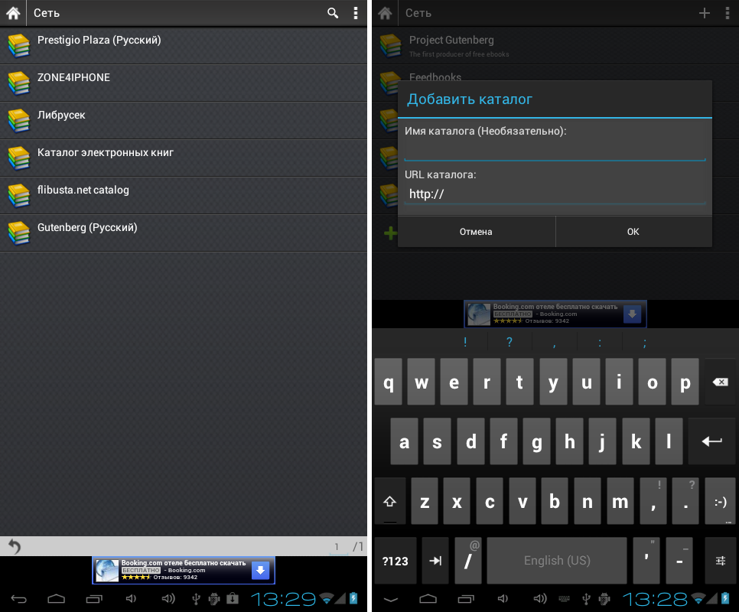Tap the keyboard's tab key
This screenshot has width=739, height=612.
tap(435, 561)
